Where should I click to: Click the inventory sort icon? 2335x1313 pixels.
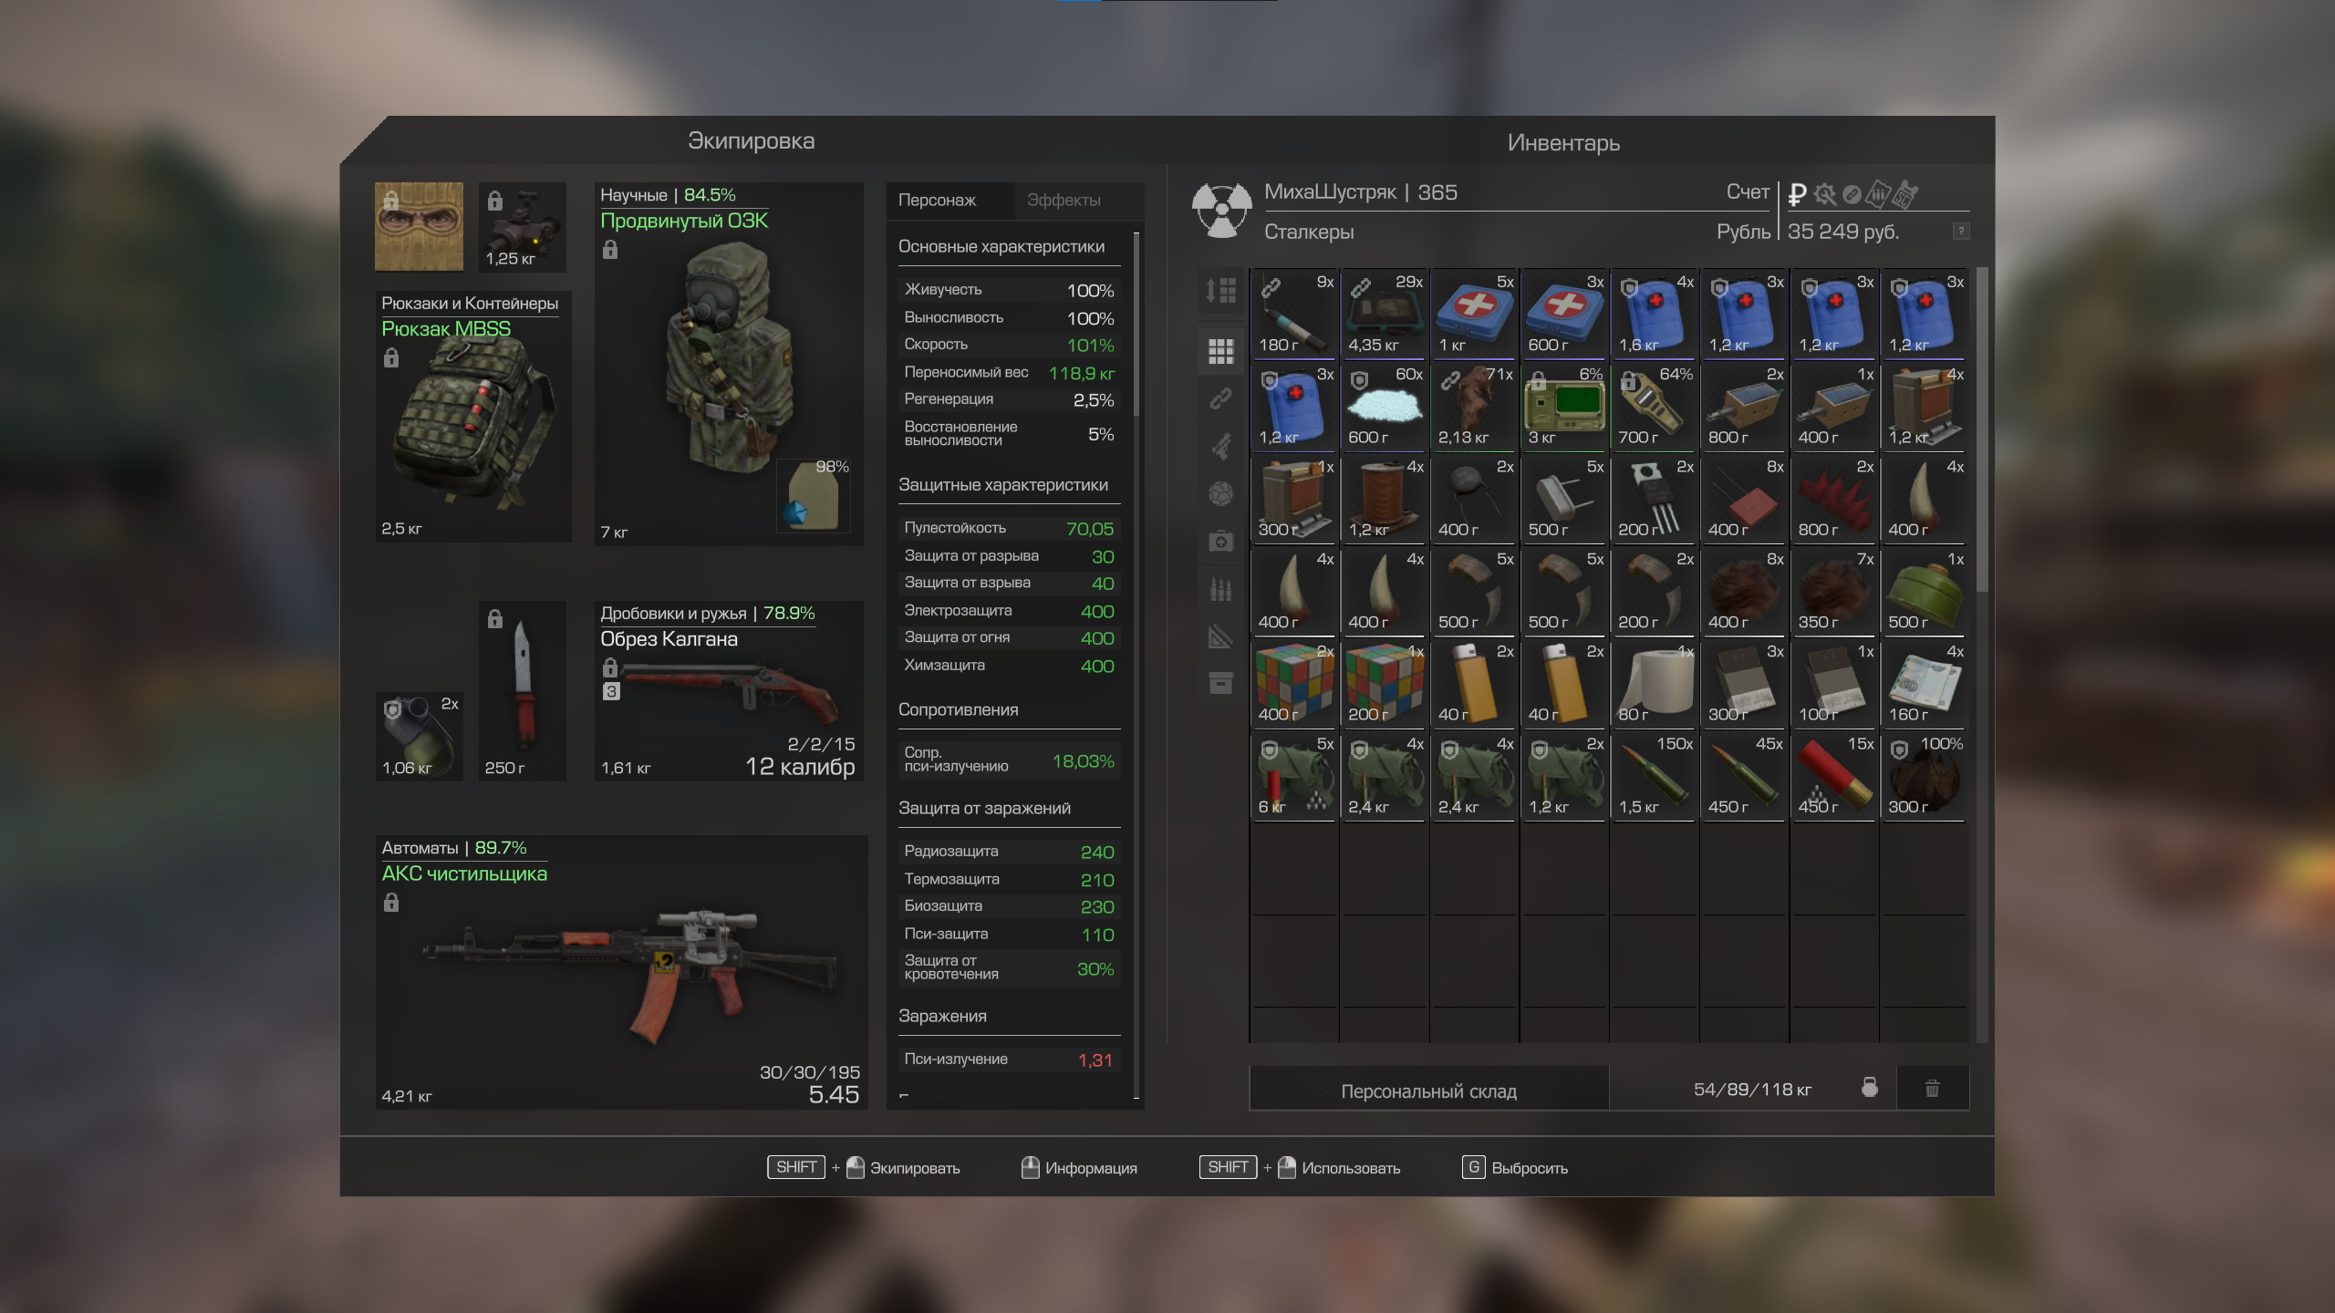click(x=1220, y=291)
